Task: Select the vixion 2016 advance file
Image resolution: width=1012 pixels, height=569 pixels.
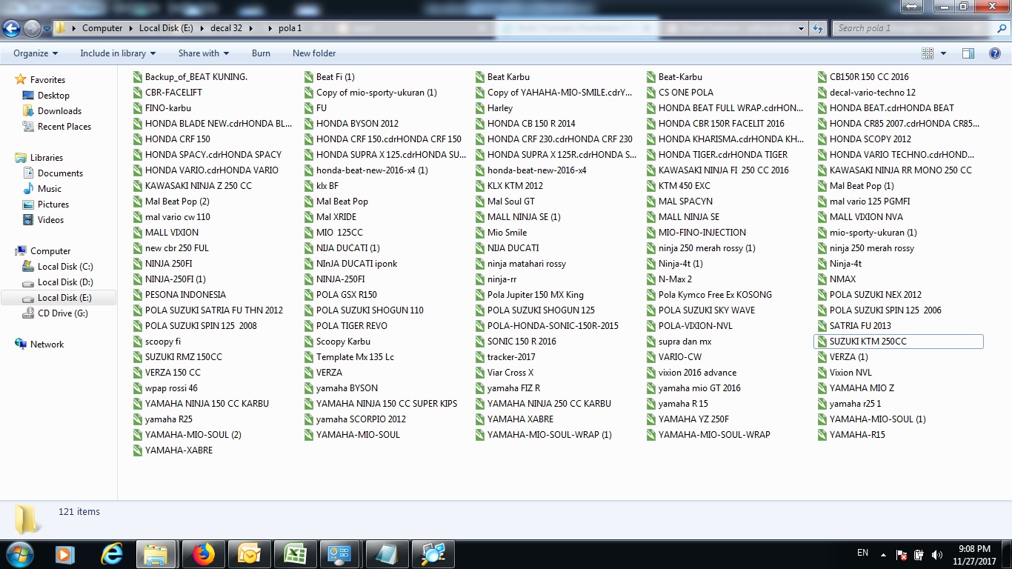Action: pos(692,373)
